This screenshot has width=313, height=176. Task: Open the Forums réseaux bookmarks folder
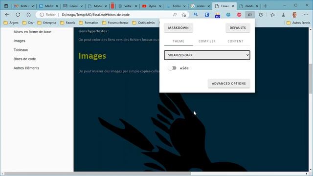(x=115, y=23)
